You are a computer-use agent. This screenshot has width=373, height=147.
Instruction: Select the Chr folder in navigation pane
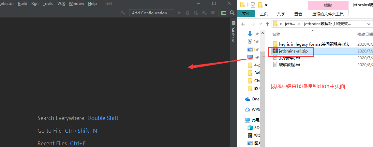tap(253, 81)
